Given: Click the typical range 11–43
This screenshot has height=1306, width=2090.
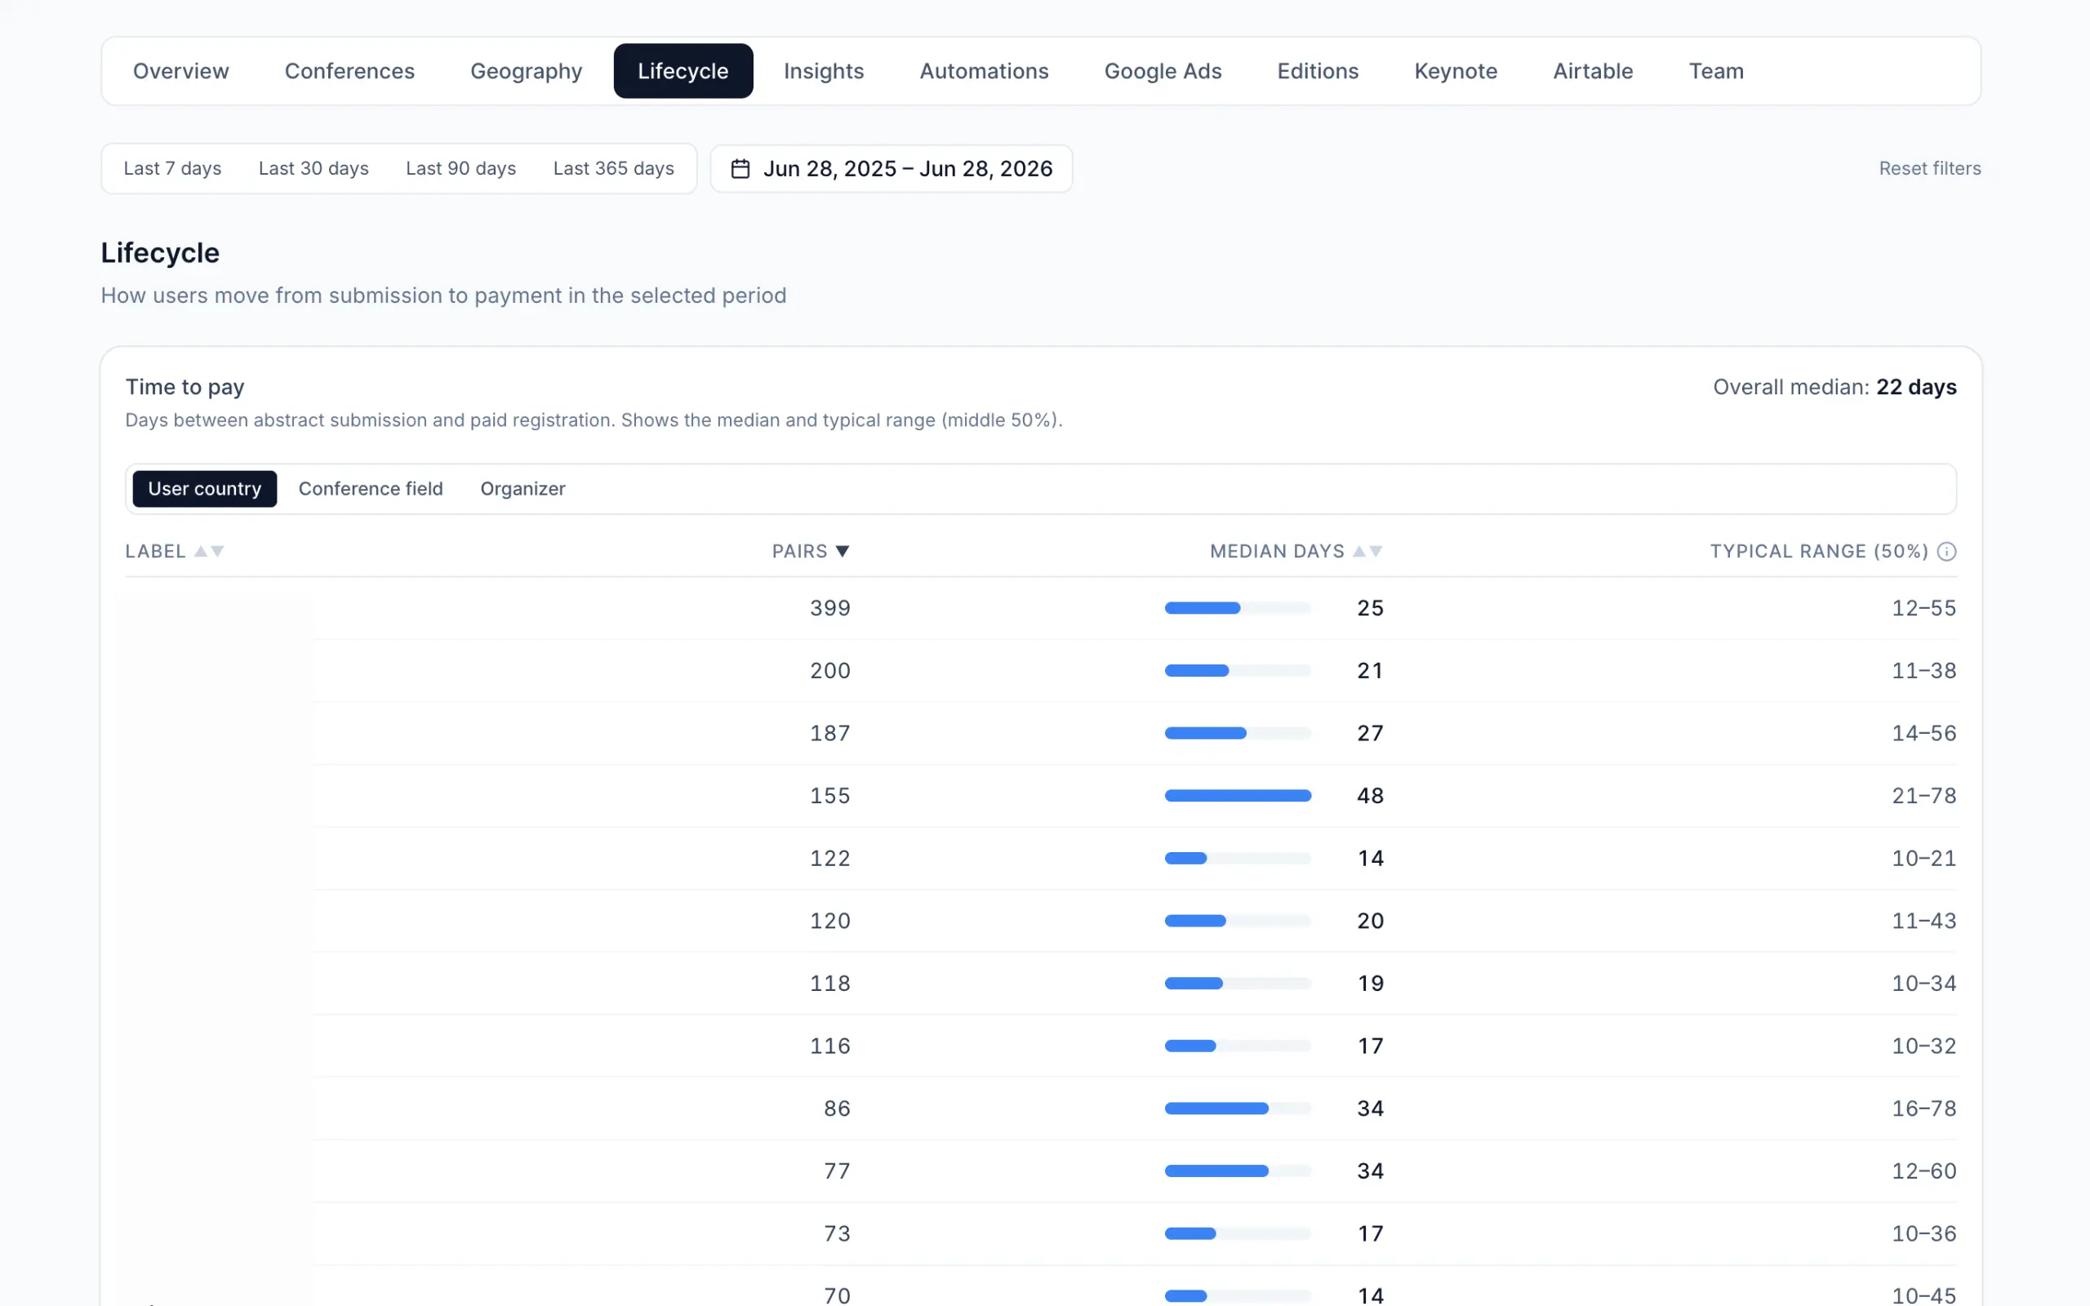Looking at the screenshot, I should pos(1924,921).
